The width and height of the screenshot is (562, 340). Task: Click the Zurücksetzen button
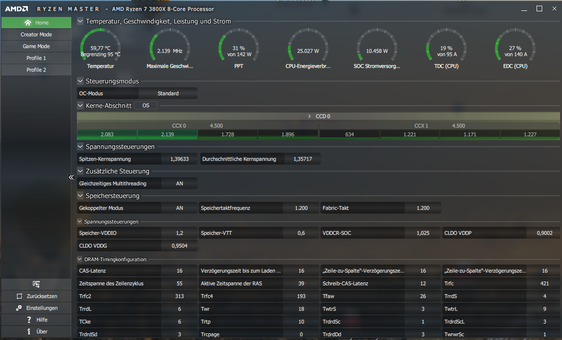point(36,296)
